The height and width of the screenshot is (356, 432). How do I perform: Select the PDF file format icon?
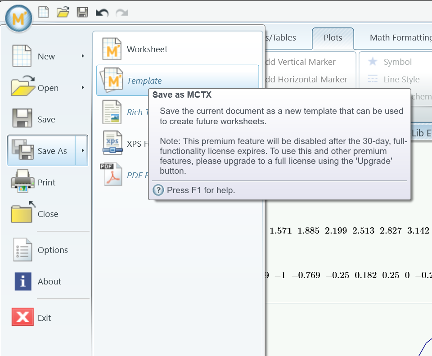pyautogui.click(x=111, y=175)
